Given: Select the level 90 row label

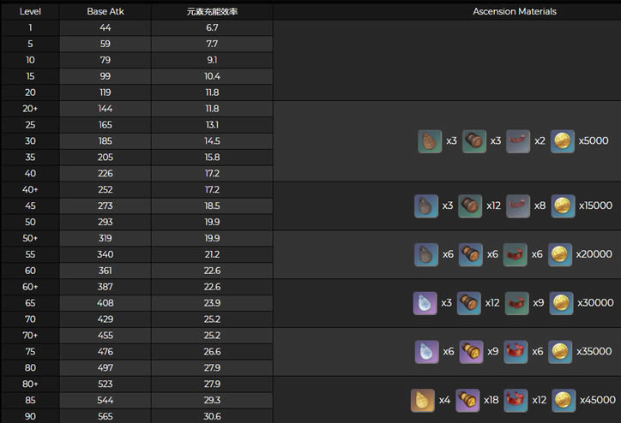Looking at the screenshot, I should click(30, 415).
